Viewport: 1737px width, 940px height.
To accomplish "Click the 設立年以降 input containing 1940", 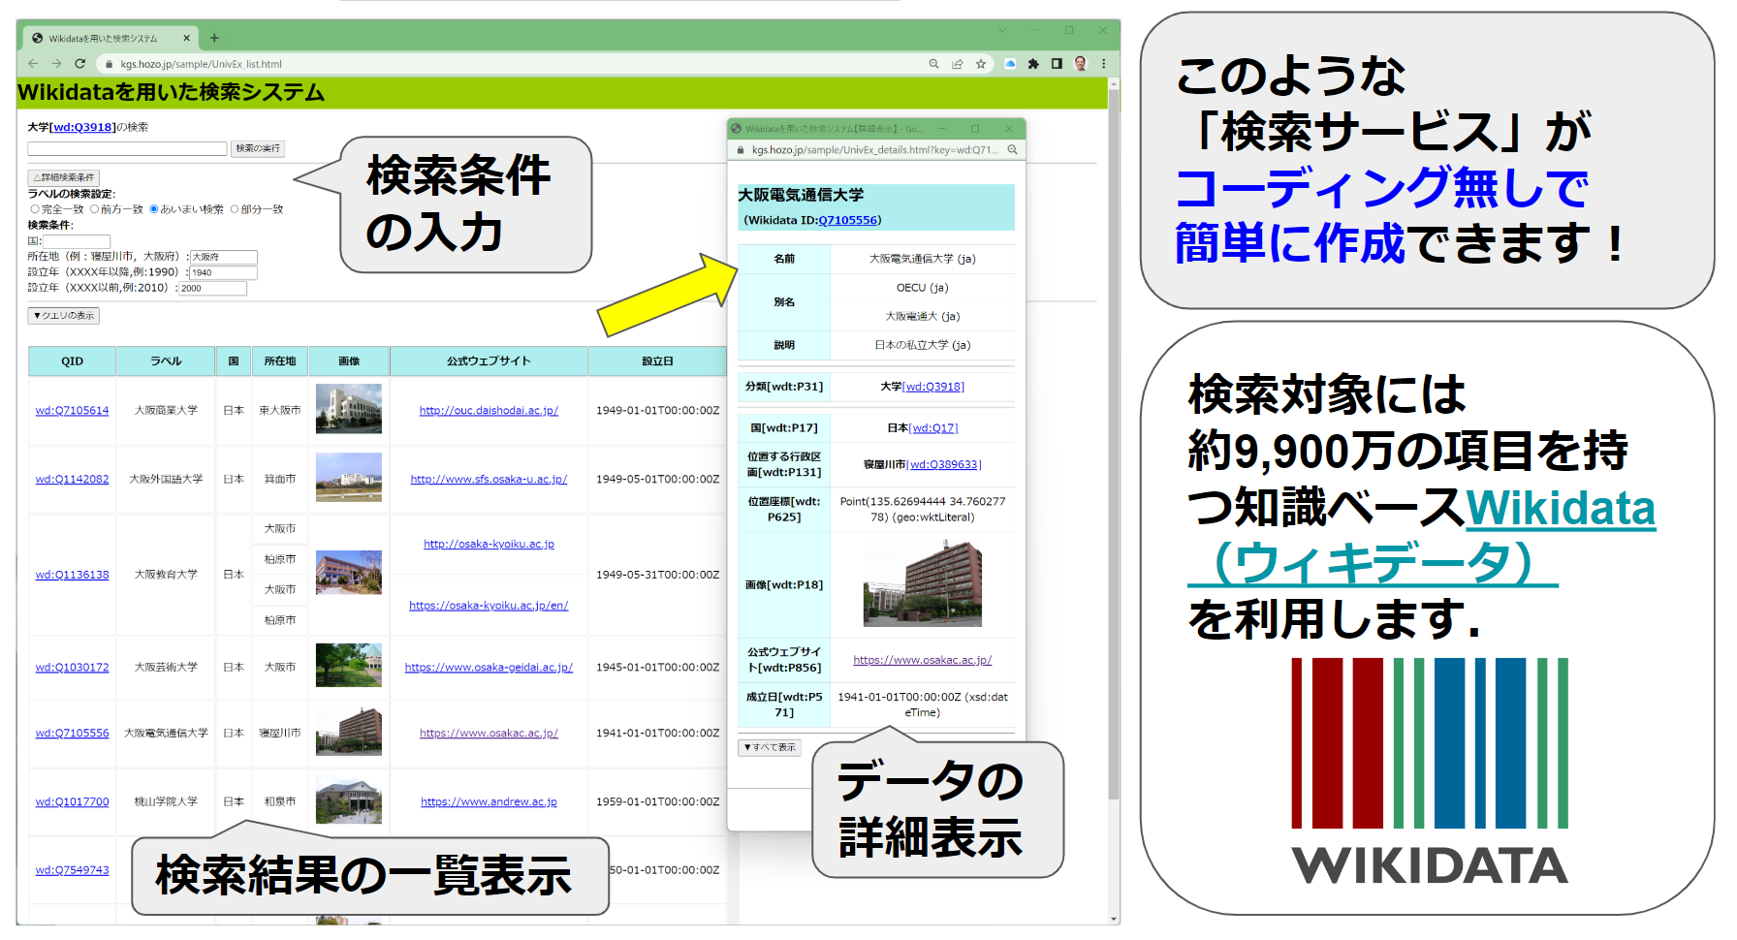I will (x=224, y=272).
